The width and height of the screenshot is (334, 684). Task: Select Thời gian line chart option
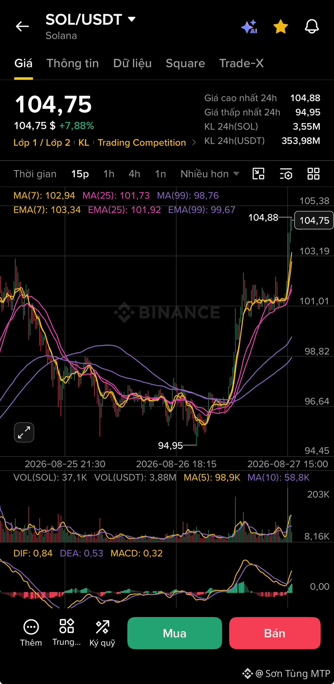click(35, 174)
